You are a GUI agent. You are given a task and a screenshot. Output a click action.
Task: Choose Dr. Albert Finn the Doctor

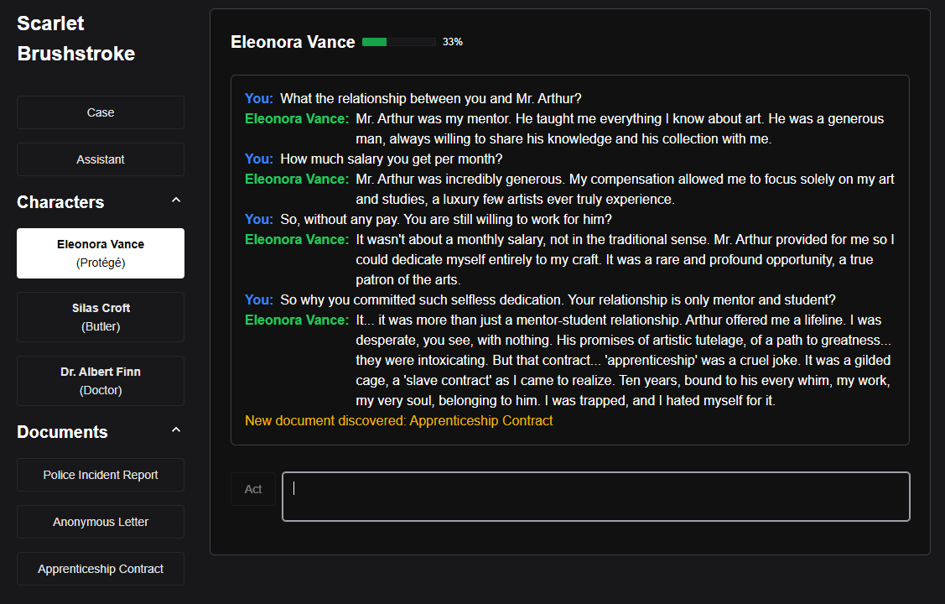pyautogui.click(x=101, y=381)
